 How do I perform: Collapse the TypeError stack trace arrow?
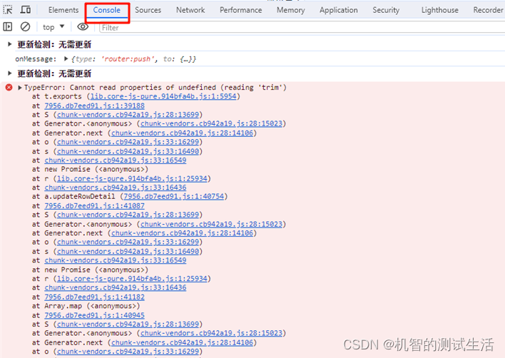[x=20, y=88]
